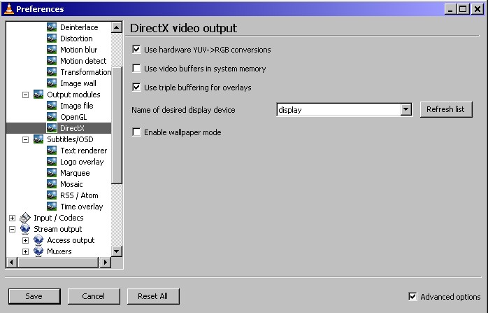Click the Marquee item icon
Screen dimensions: 488x313
coord(52,173)
